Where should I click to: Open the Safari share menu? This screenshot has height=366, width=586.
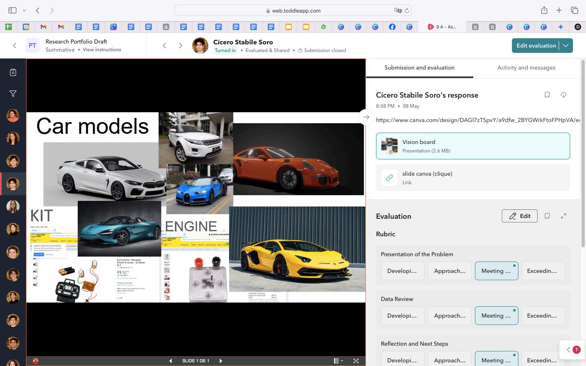click(544, 10)
